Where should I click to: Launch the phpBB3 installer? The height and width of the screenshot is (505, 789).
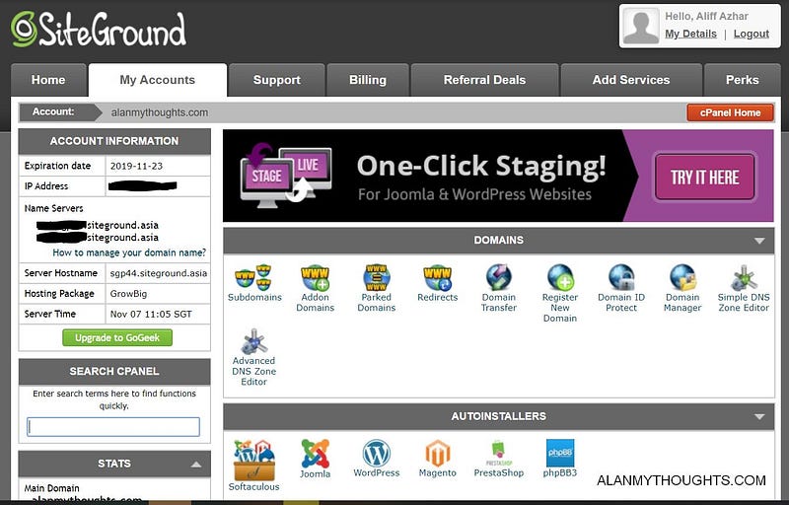(559, 459)
